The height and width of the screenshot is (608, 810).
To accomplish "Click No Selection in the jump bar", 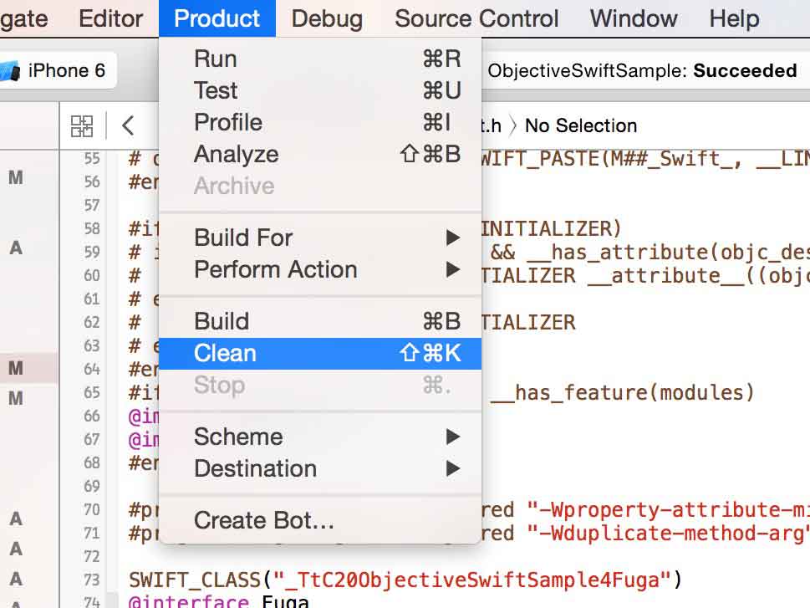I will (x=581, y=125).
